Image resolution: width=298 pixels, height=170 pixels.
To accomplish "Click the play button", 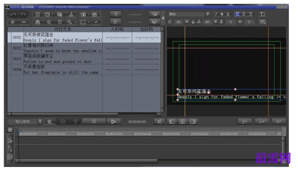I will [x=114, y=122].
